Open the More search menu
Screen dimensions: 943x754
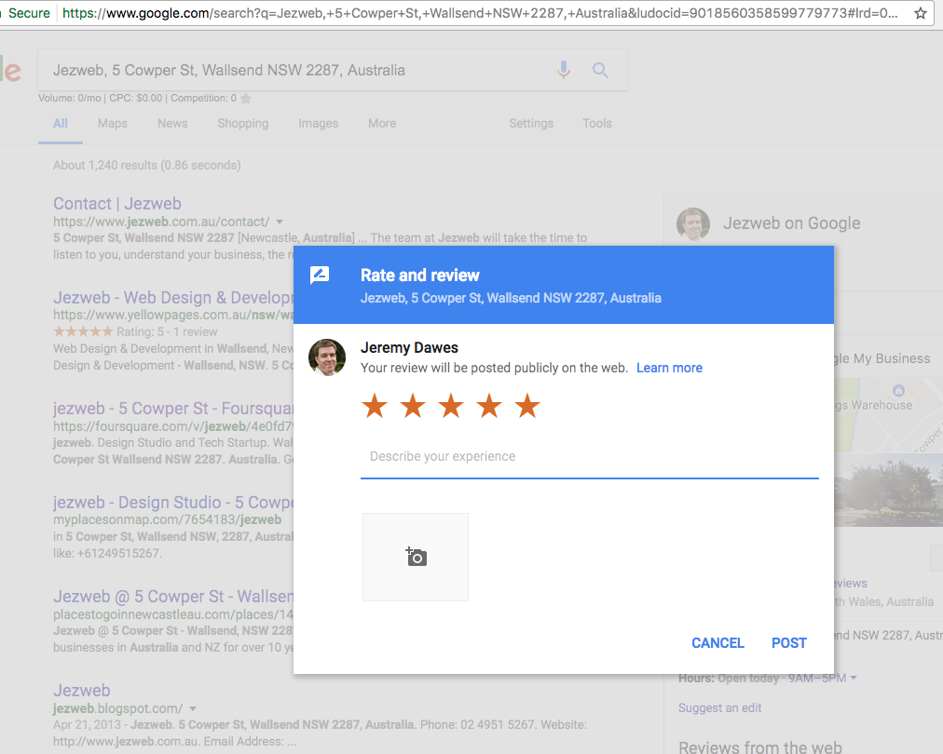[382, 123]
